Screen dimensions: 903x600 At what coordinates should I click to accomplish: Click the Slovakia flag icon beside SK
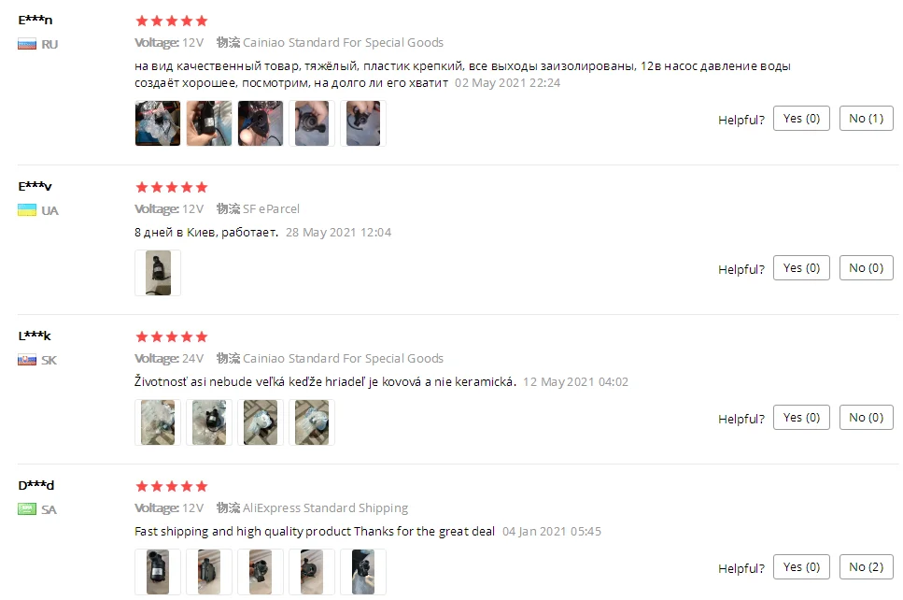click(27, 360)
